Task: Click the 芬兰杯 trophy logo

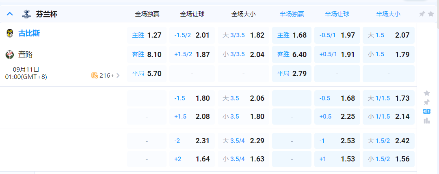Action: coord(26,14)
